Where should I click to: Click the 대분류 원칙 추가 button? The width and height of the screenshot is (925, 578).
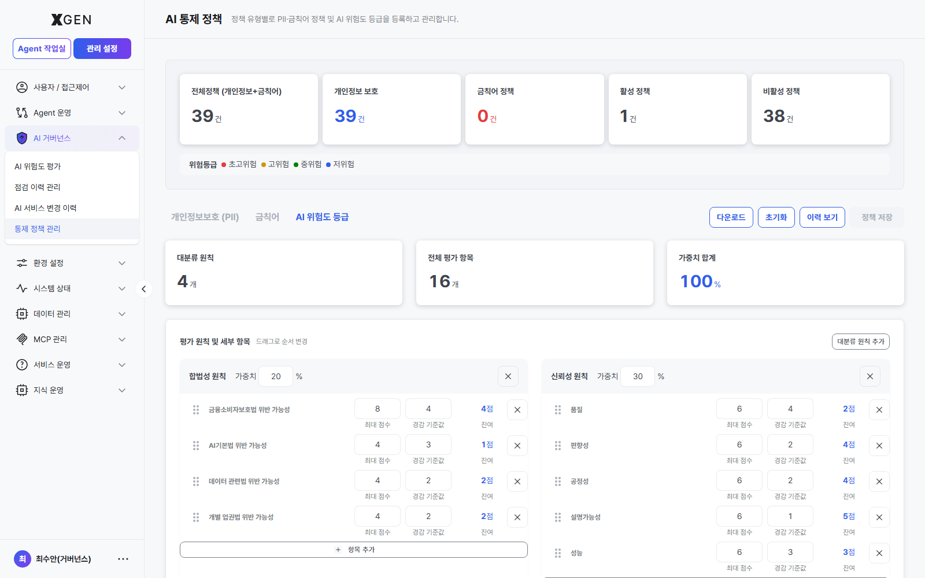tap(861, 342)
